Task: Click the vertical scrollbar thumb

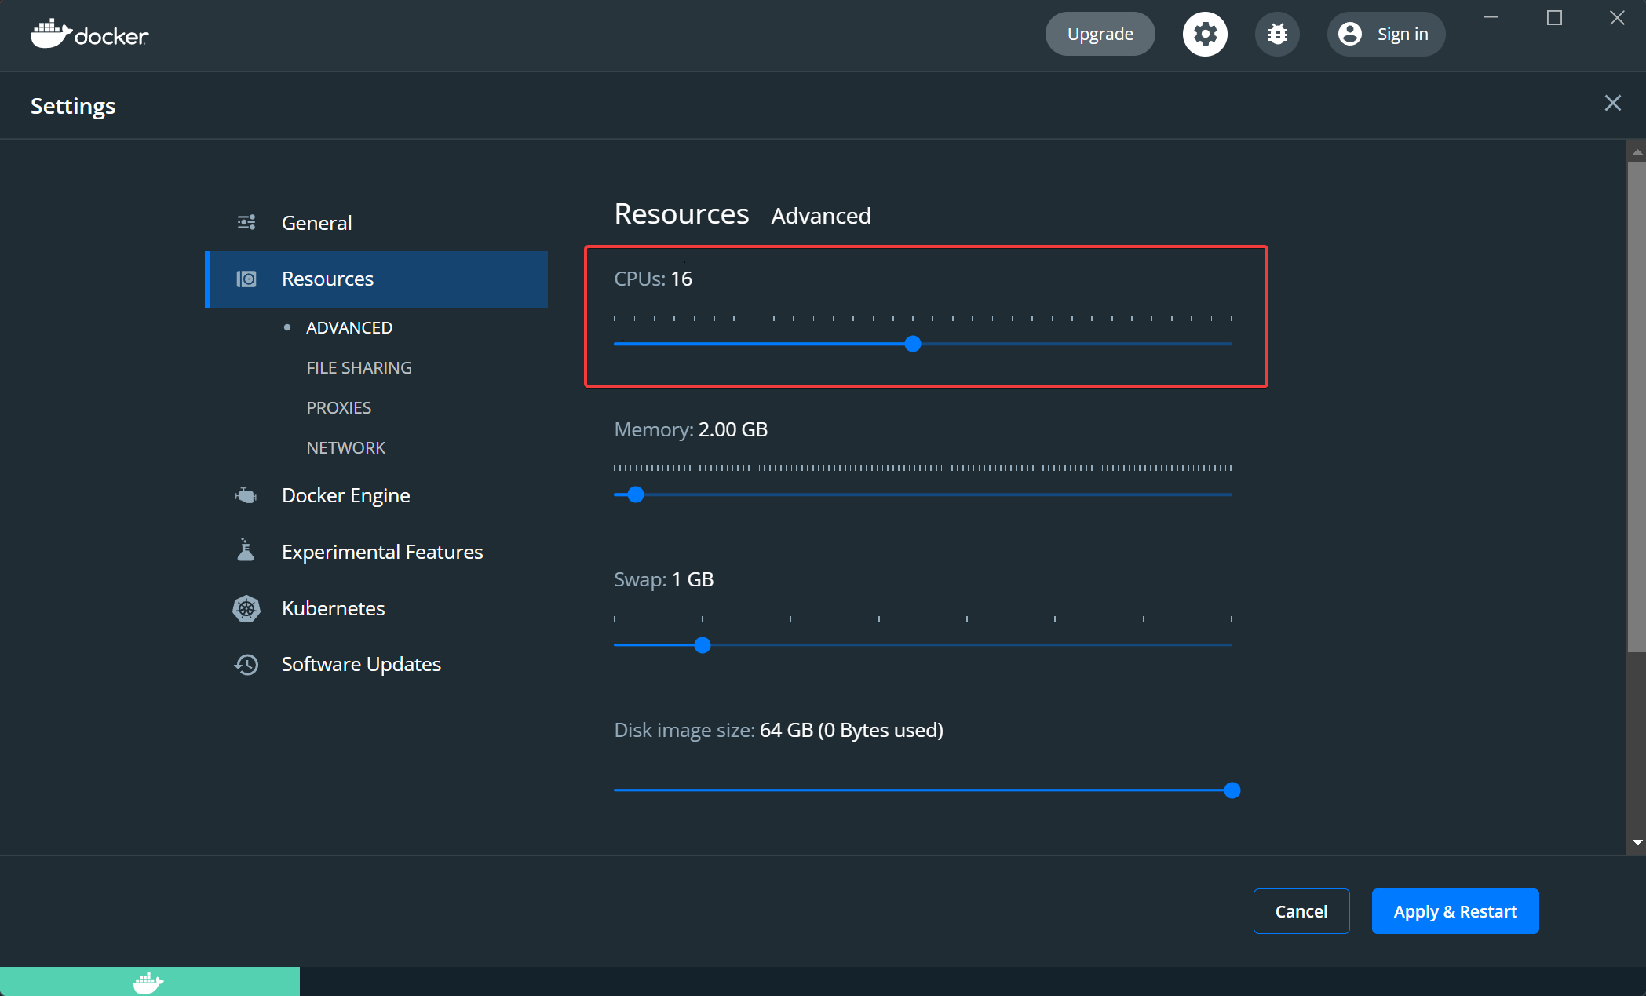Action: tap(1637, 407)
